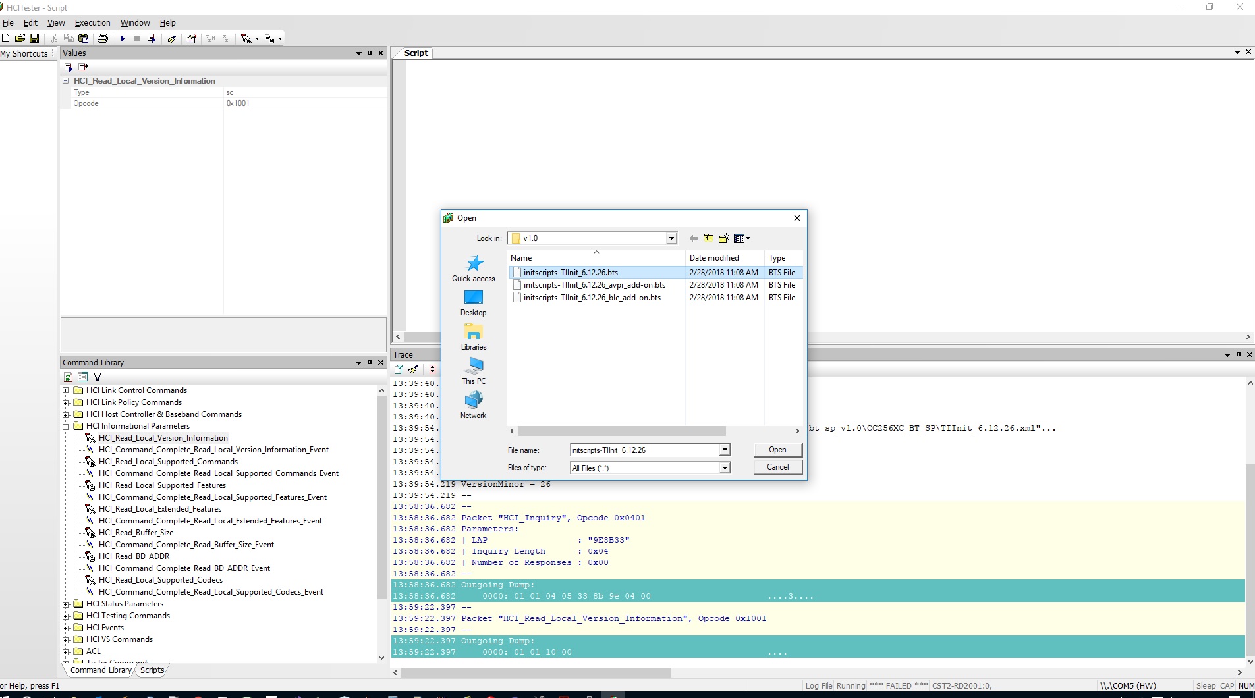This screenshot has width=1255, height=698.
Task: Click the Open file toolbar icon
Action: coord(20,38)
